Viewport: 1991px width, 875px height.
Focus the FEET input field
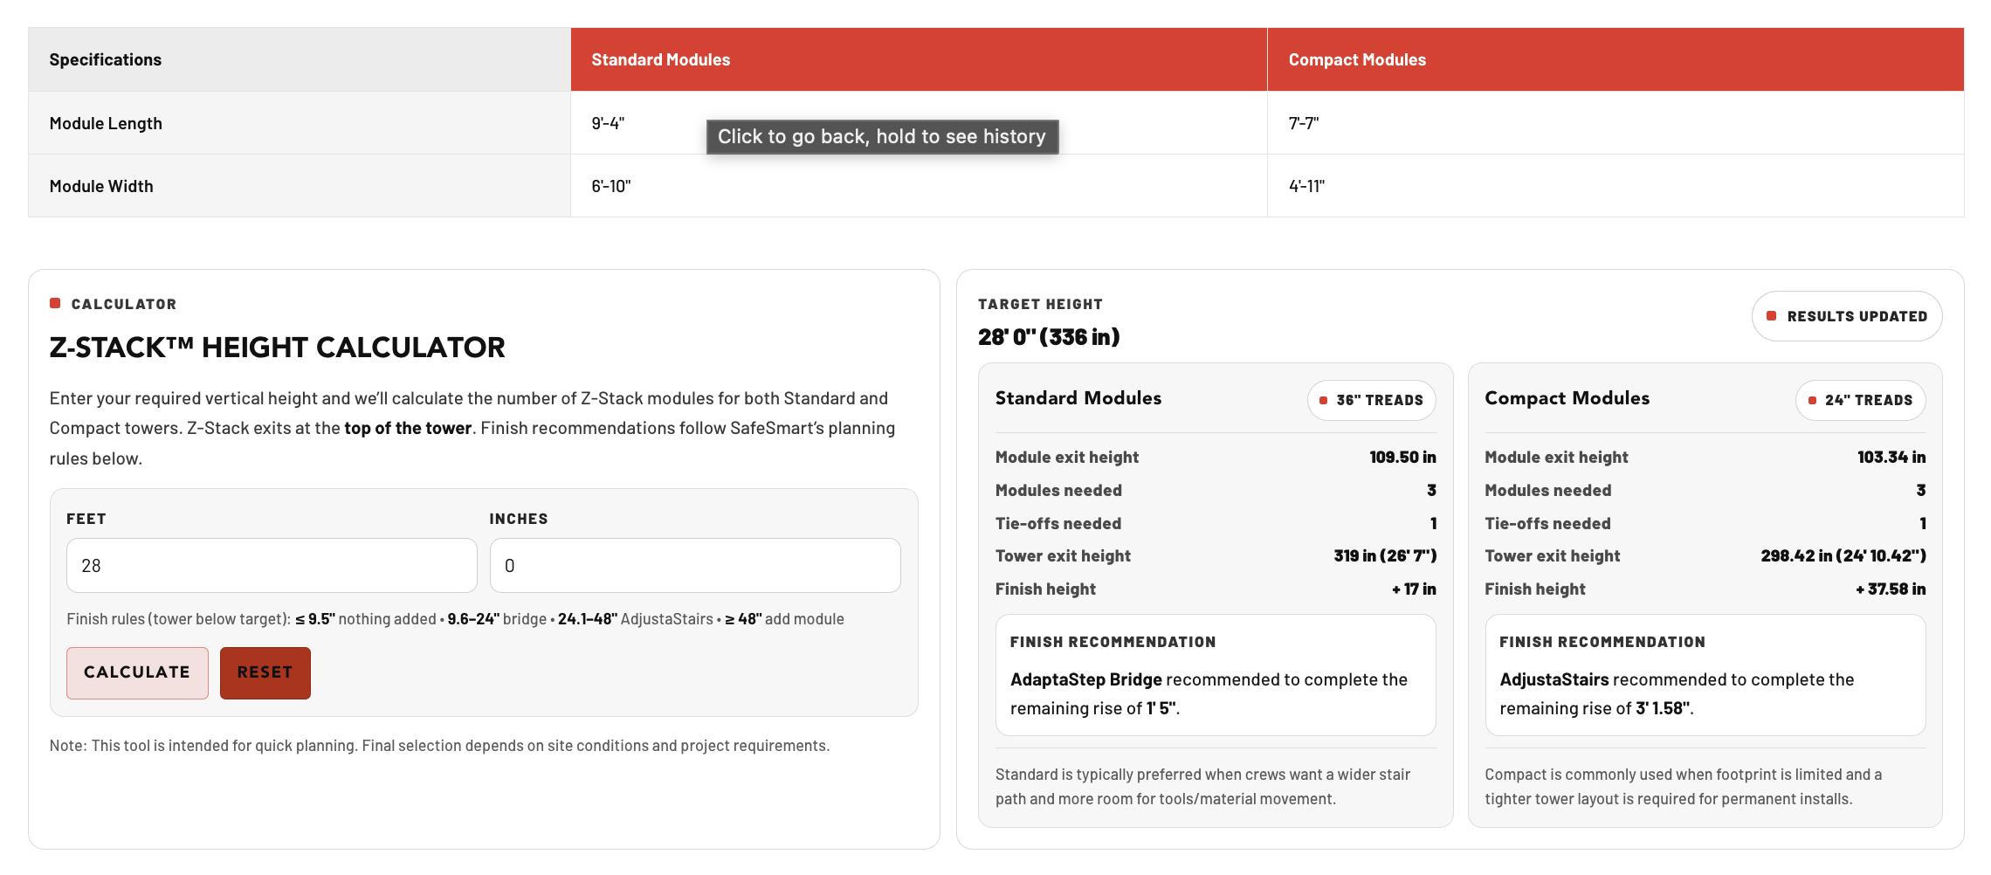click(272, 566)
